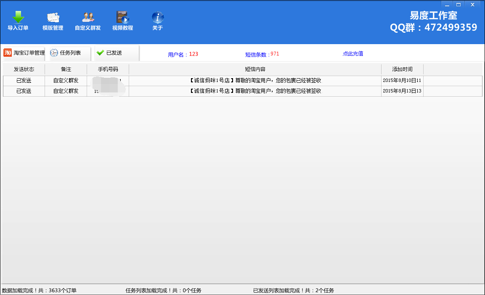
Task: Click the 手机号码 column header
Action: click(x=108, y=69)
